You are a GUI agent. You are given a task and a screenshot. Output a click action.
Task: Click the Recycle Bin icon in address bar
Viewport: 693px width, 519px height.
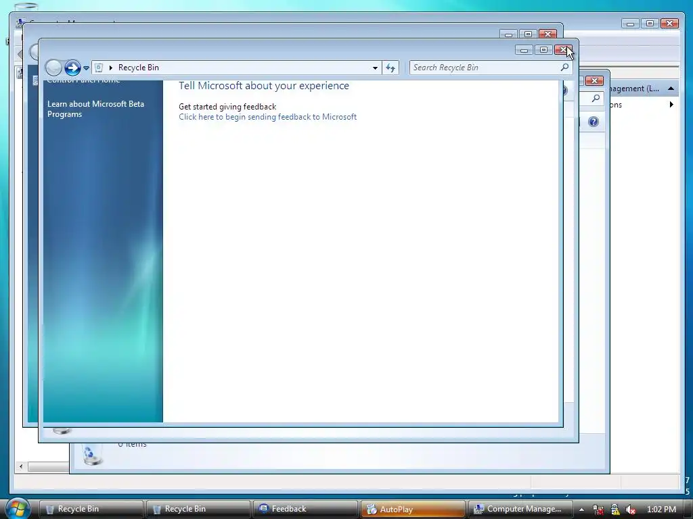coord(99,68)
